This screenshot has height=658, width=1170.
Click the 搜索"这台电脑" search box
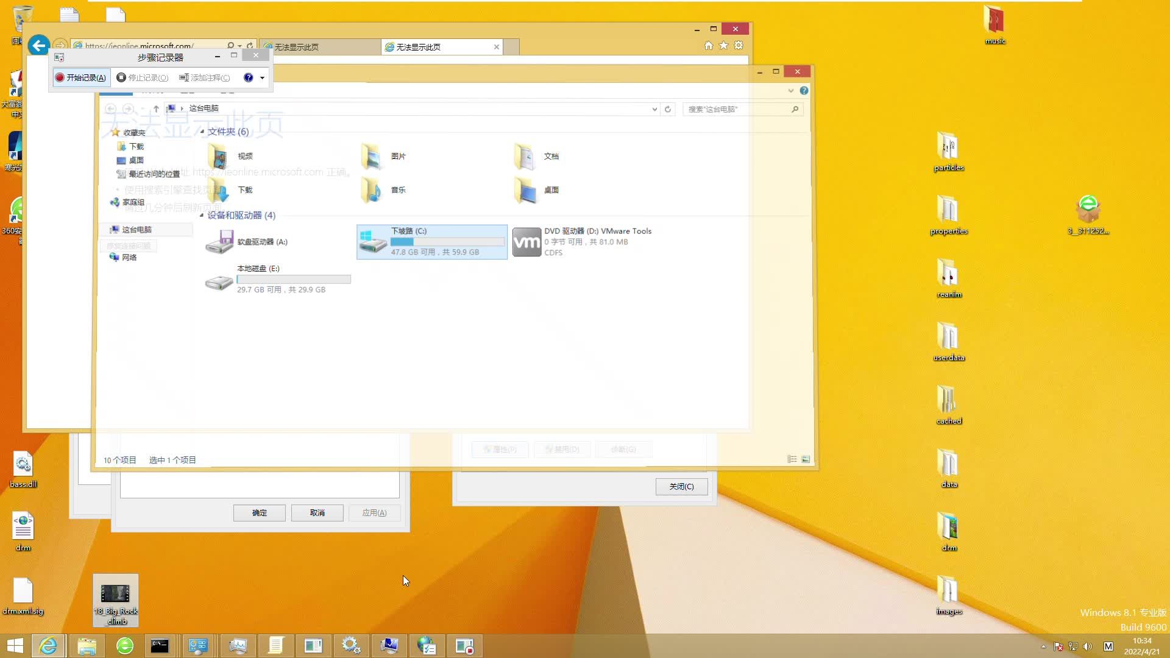742,110
